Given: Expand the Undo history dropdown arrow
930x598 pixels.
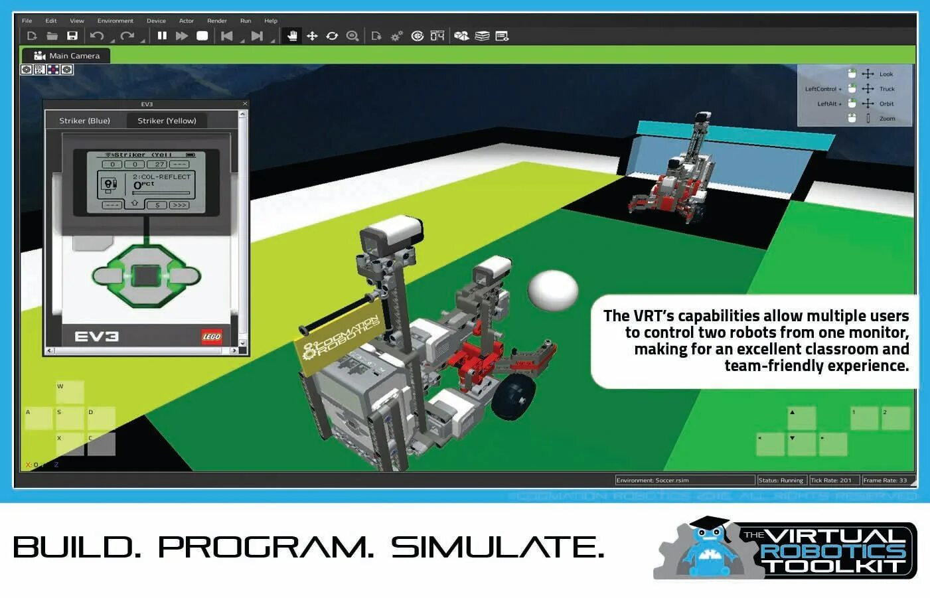Looking at the screenshot, I should click(x=112, y=41).
